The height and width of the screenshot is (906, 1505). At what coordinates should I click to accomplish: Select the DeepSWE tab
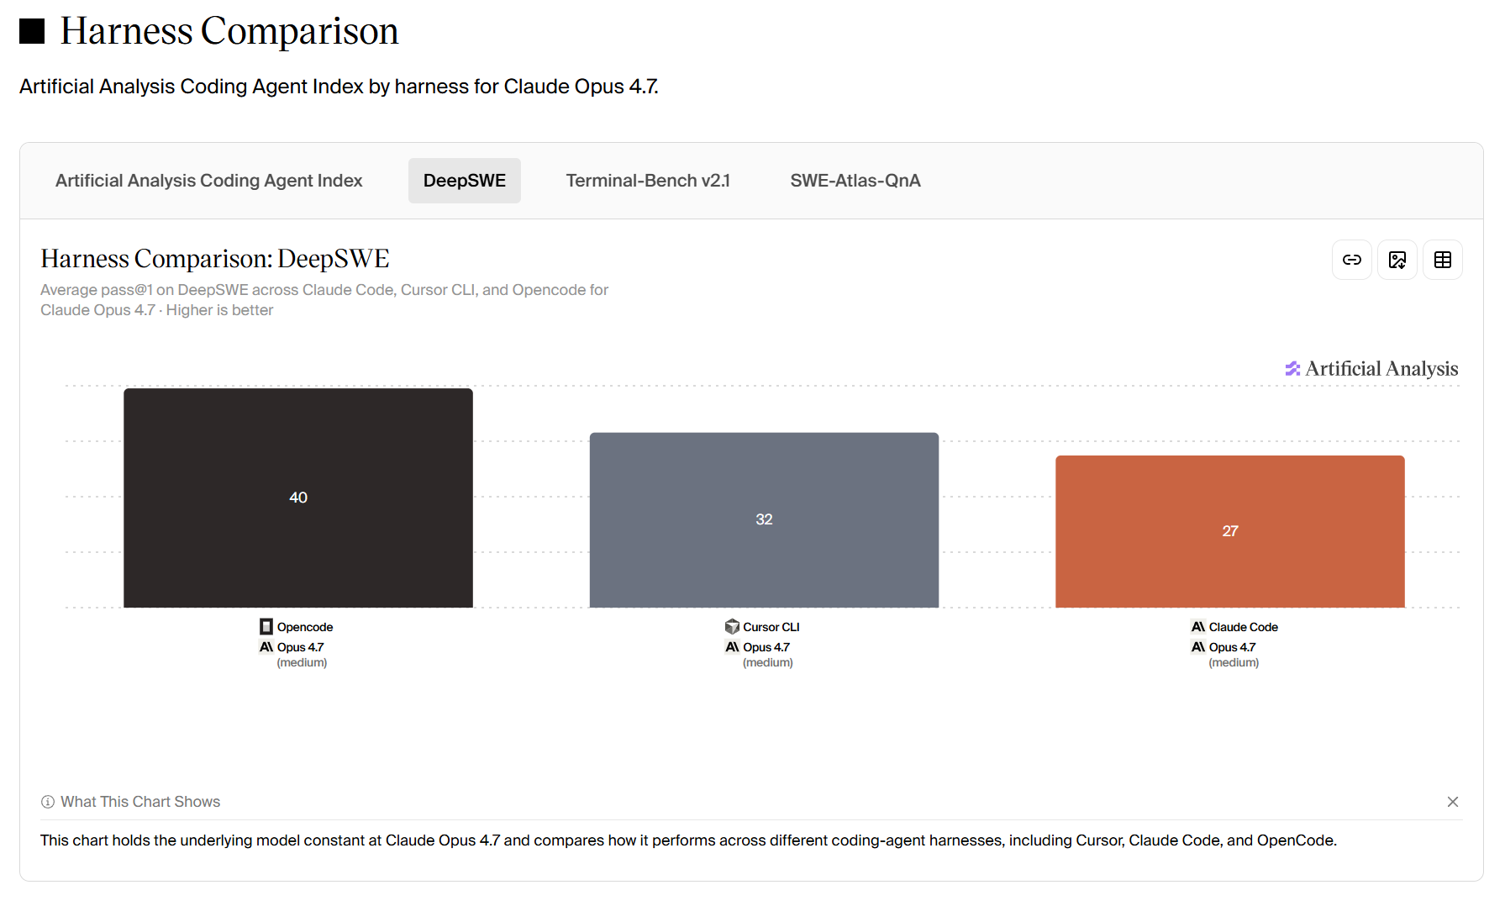click(x=465, y=181)
